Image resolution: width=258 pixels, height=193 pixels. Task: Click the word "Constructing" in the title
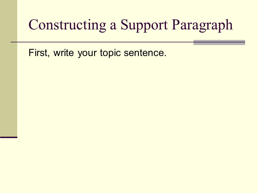[67, 25]
